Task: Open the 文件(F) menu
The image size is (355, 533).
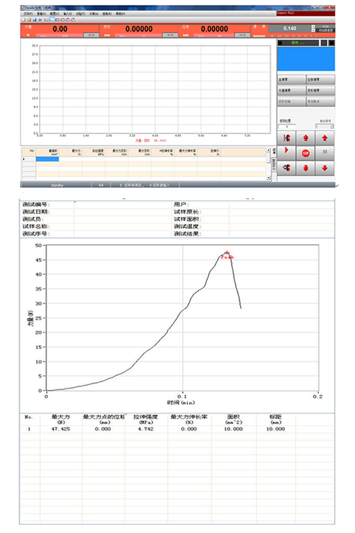Action: pos(28,14)
